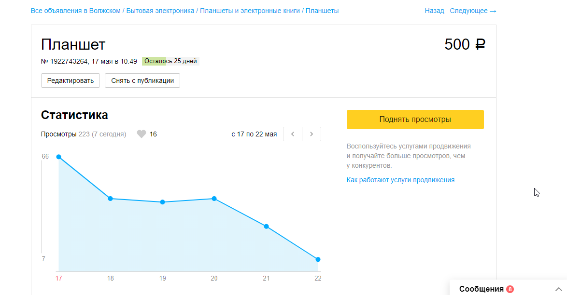The image size is (567, 295).
Task: Select chart data point for day 22
Action: tap(318, 259)
